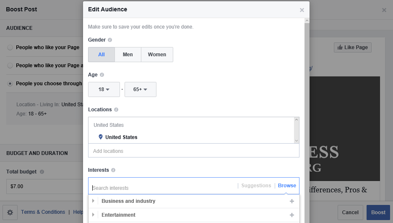Select Women gender option
393x223 pixels.
(x=157, y=55)
